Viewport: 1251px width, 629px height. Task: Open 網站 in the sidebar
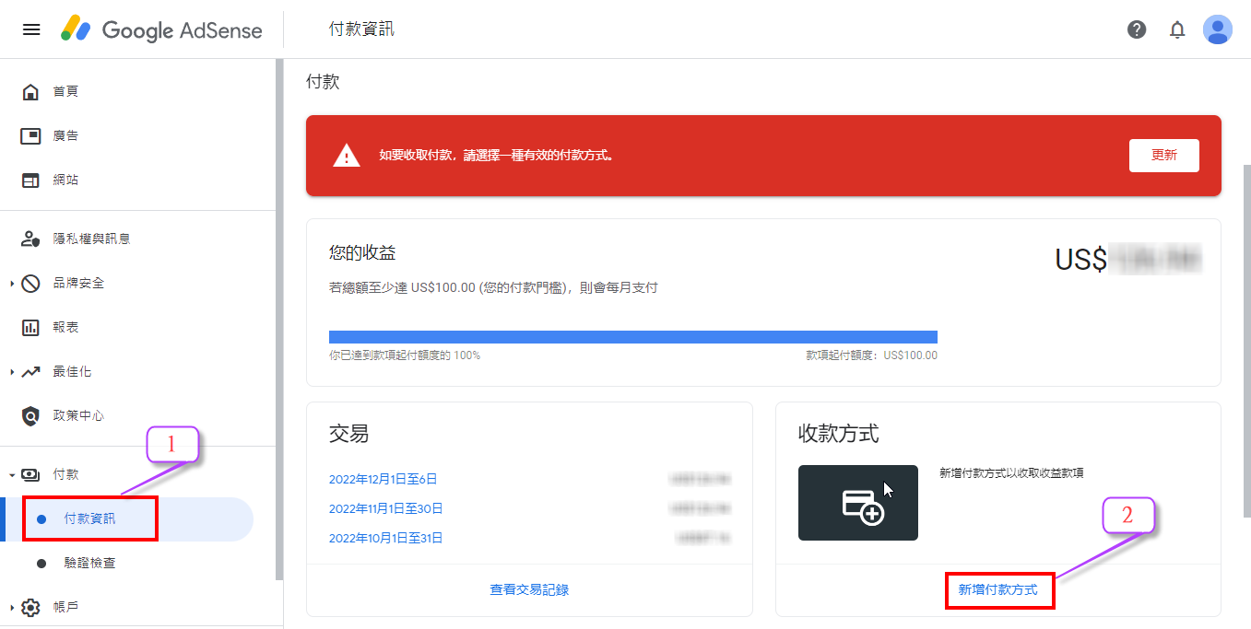65,180
